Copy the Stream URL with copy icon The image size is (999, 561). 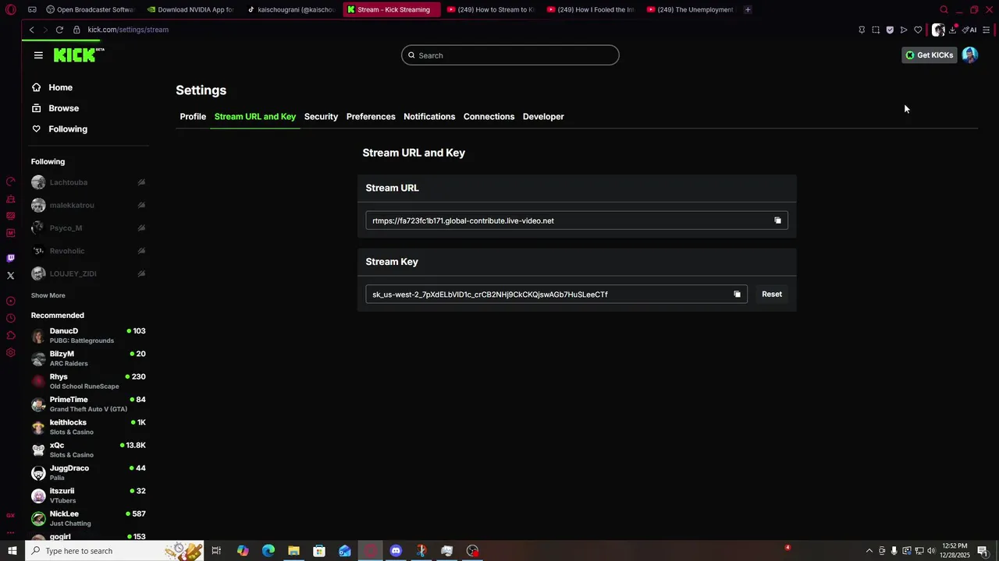[777, 221]
